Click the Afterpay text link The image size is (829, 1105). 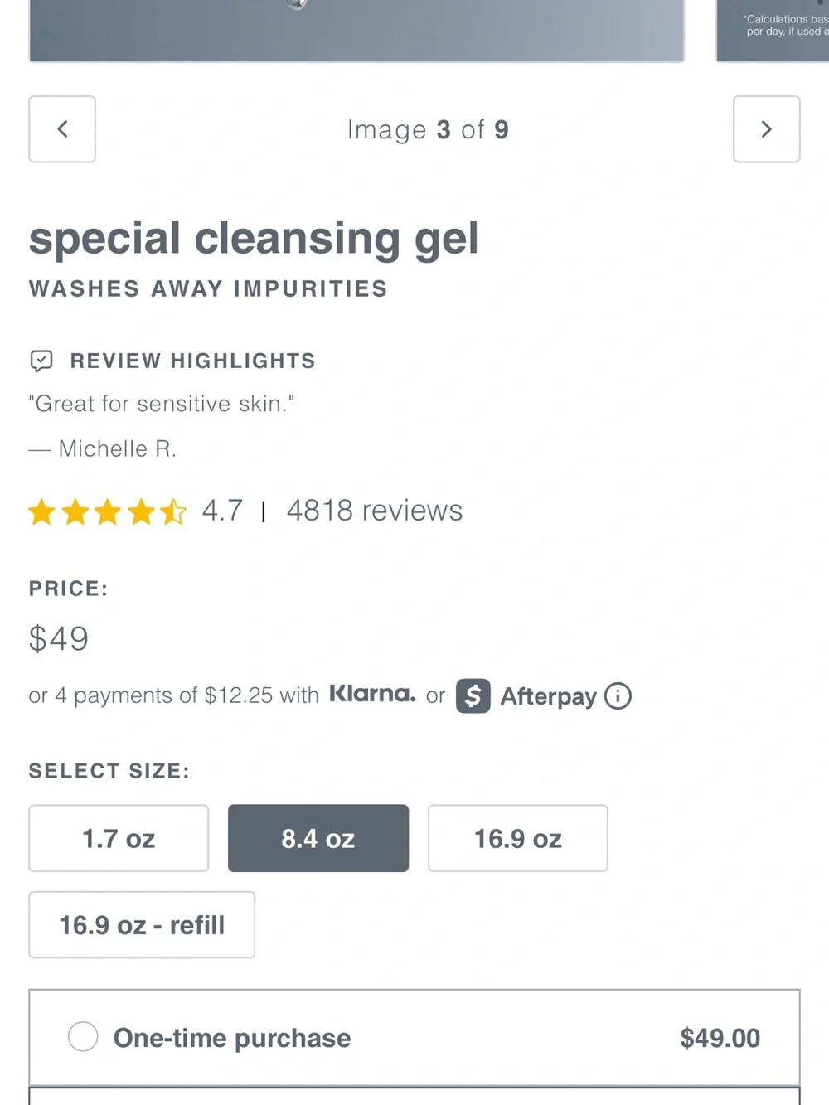click(549, 696)
